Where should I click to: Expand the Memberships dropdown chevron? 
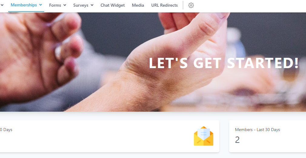41,5
